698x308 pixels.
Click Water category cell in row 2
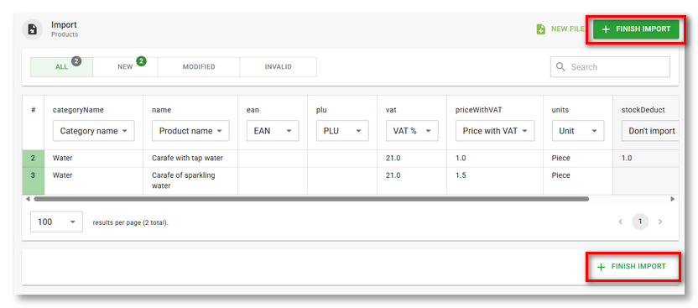pyautogui.click(x=93, y=158)
